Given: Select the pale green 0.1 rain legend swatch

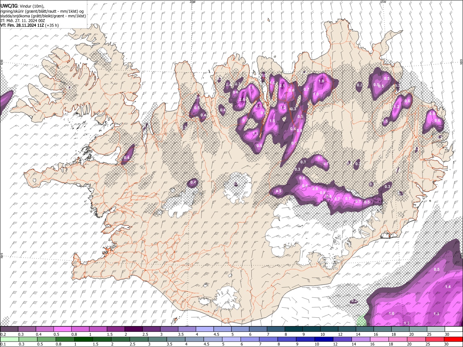Looking at the screenshot, I should pos(9,339).
